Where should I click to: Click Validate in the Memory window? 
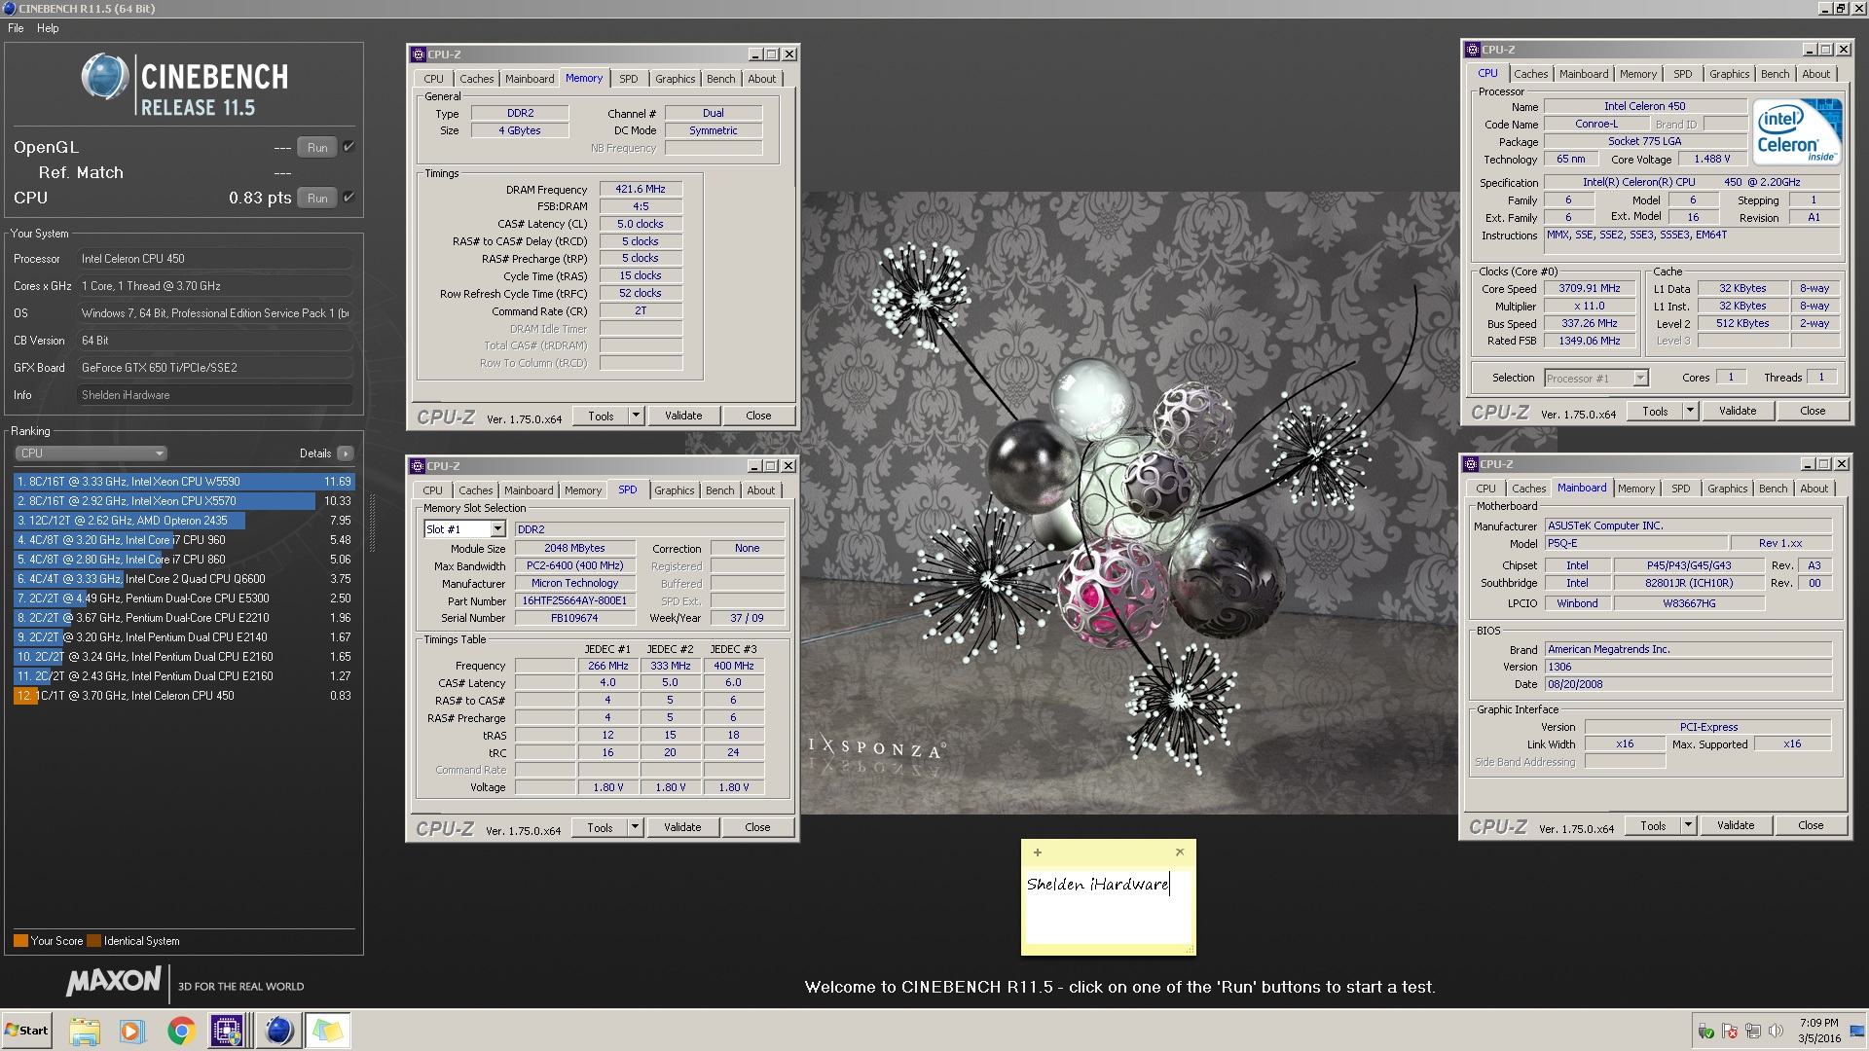(683, 416)
